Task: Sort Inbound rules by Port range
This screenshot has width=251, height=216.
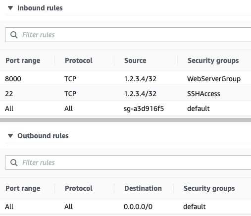Action: (23, 60)
